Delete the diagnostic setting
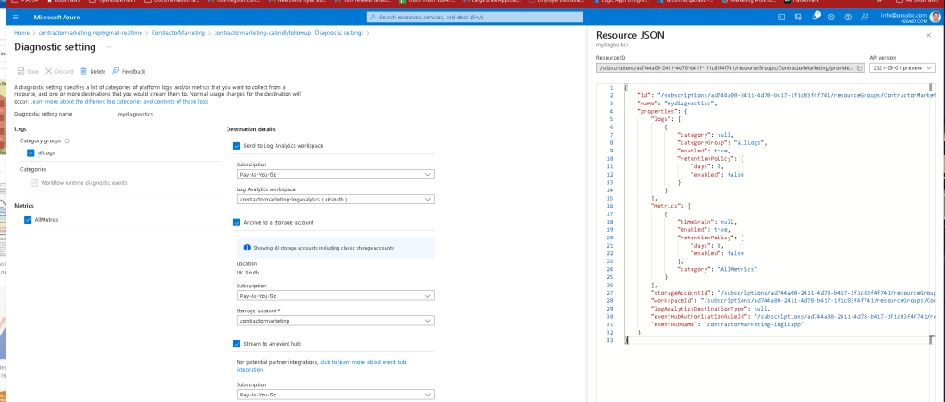945x402 pixels. [92, 71]
